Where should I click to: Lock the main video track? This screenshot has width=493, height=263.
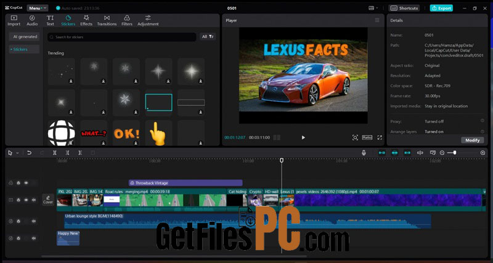pyautogui.click(x=18, y=200)
